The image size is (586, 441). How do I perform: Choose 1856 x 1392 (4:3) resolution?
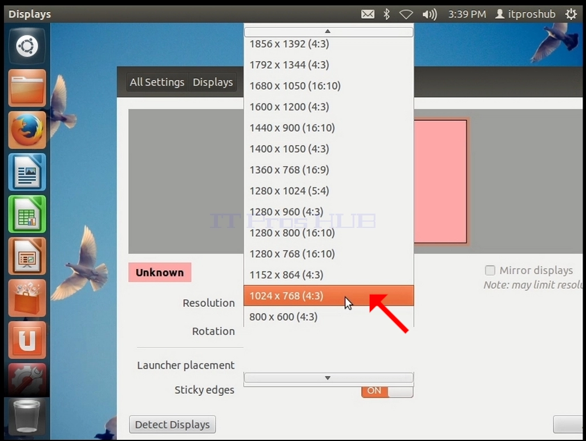pyautogui.click(x=329, y=44)
